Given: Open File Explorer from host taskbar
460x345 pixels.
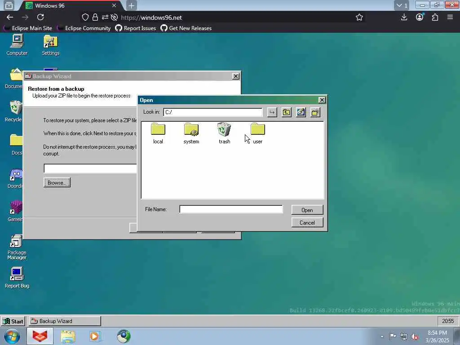Looking at the screenshot, I should pos(68,336).
